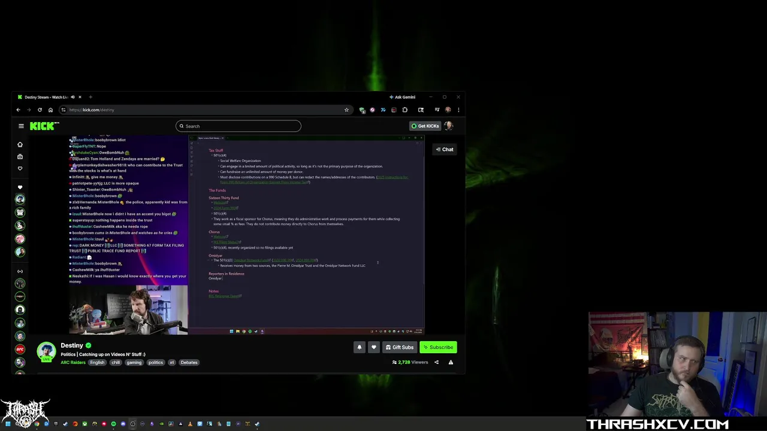
Task: Open Discord from the taskbar
Action: pos(123,424)
